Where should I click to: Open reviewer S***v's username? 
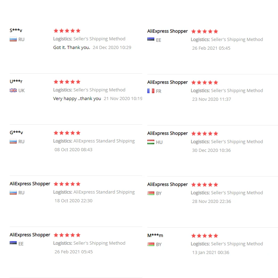pos(16,30)
